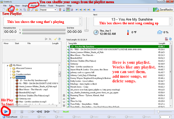Viewport: 174px width, 119px height.
Task: Open the Jingles menu
Action: click(x=25, y=6)
